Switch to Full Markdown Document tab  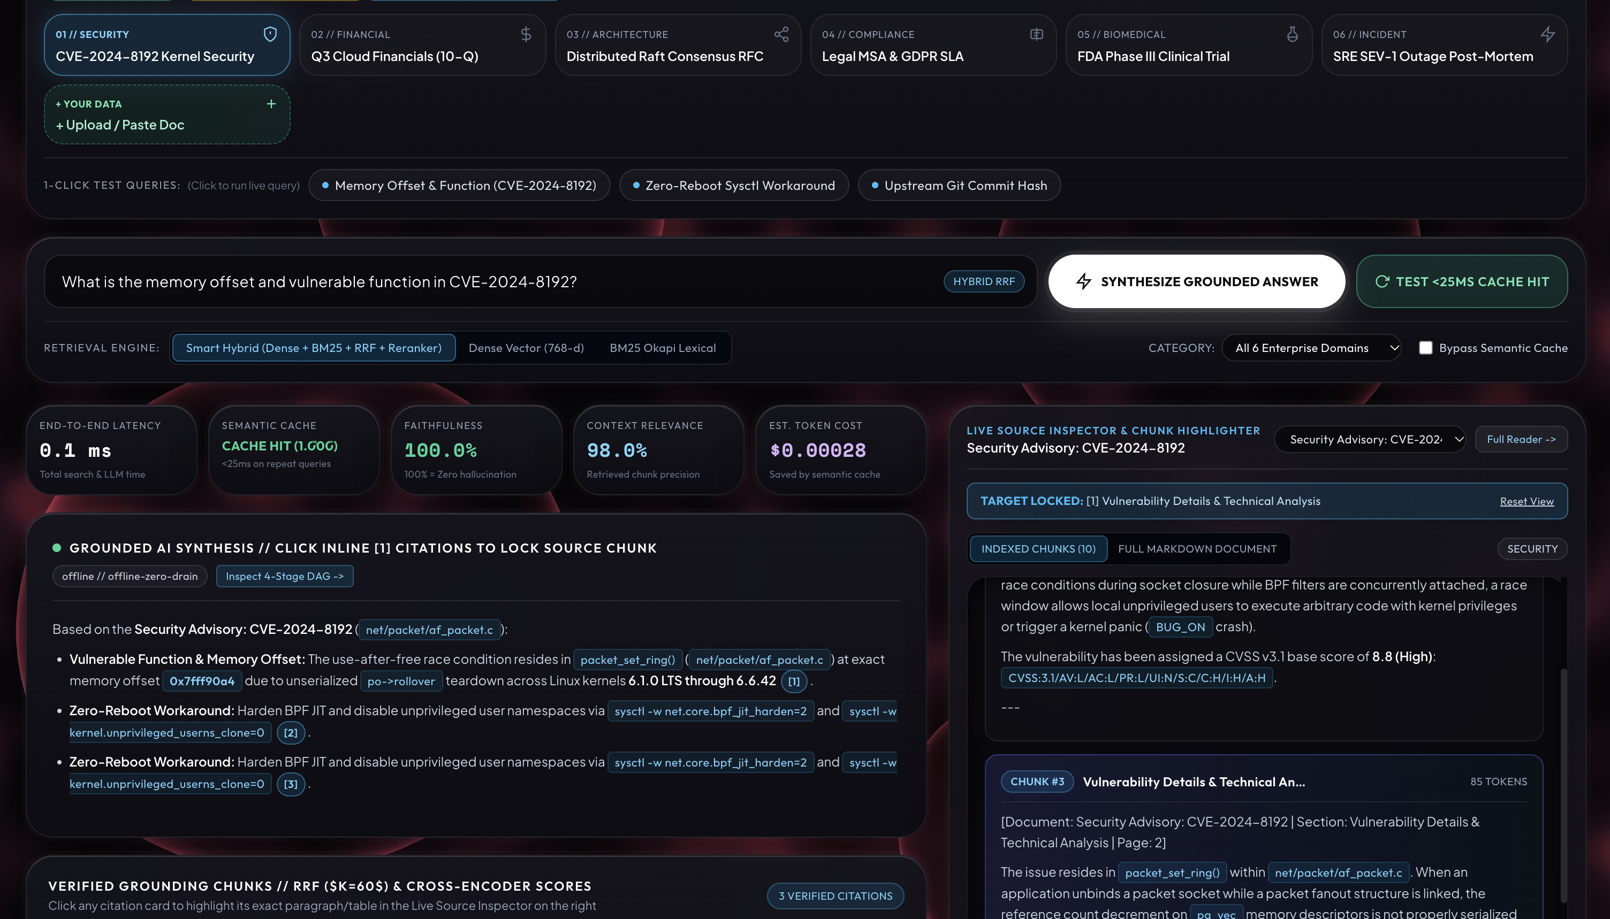pos(1197,548)
